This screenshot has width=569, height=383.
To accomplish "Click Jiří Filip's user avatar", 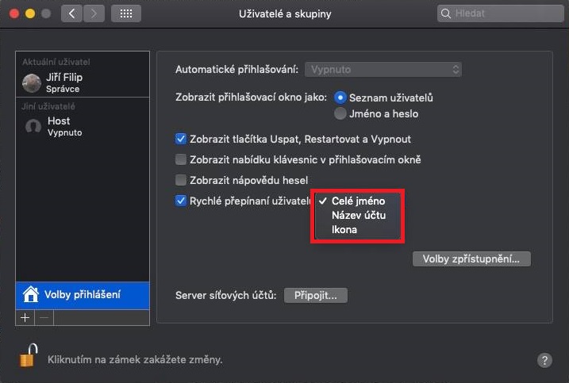I will pos(33,82).
